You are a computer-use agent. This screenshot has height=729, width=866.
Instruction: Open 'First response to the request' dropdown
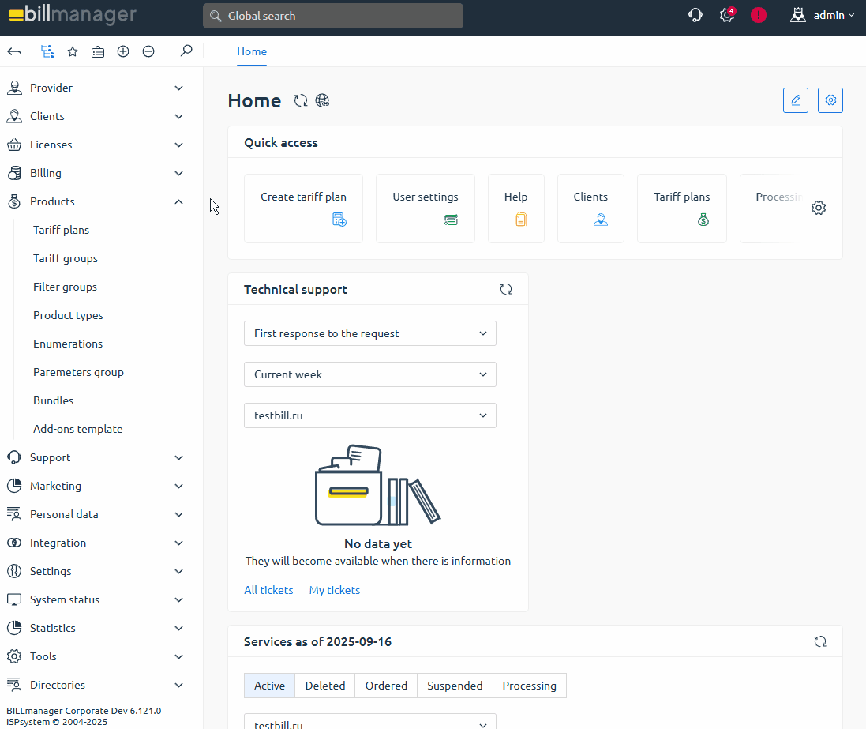pyautogui.click(x=369, y=333)
